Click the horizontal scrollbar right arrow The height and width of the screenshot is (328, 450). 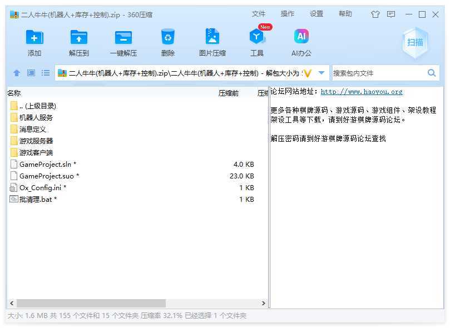tap(264, 304)
